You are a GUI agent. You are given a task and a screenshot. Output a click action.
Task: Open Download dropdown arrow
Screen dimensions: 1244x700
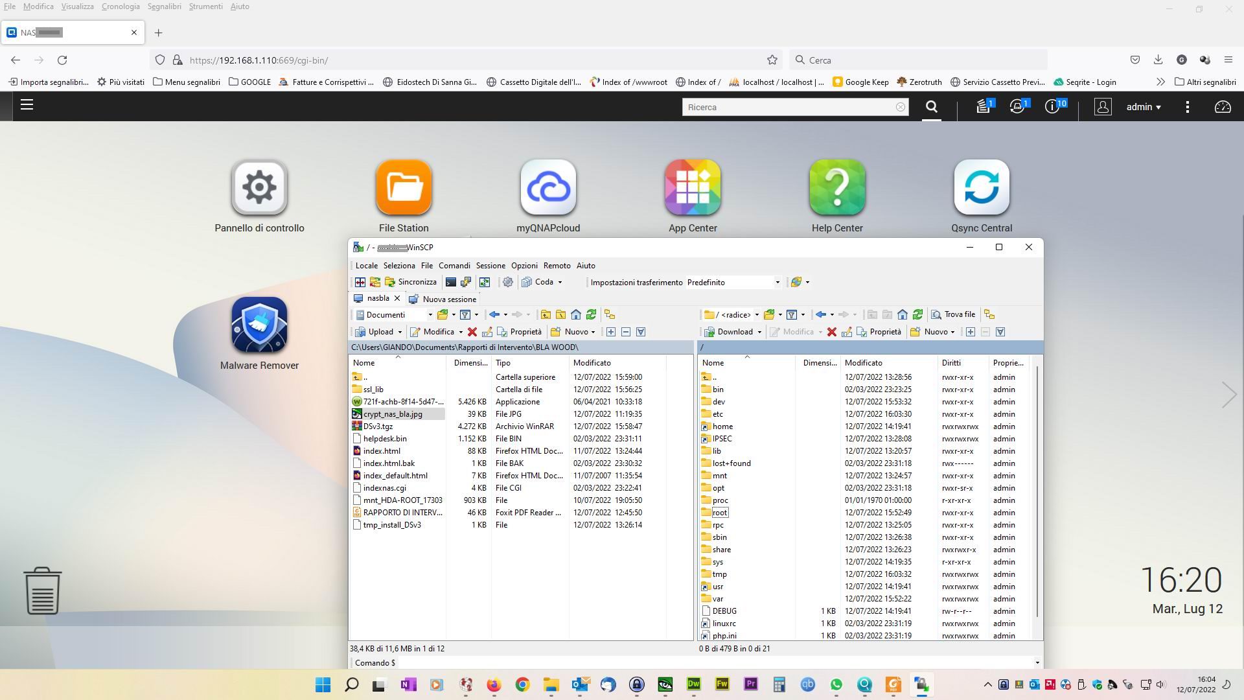(759, 332)
